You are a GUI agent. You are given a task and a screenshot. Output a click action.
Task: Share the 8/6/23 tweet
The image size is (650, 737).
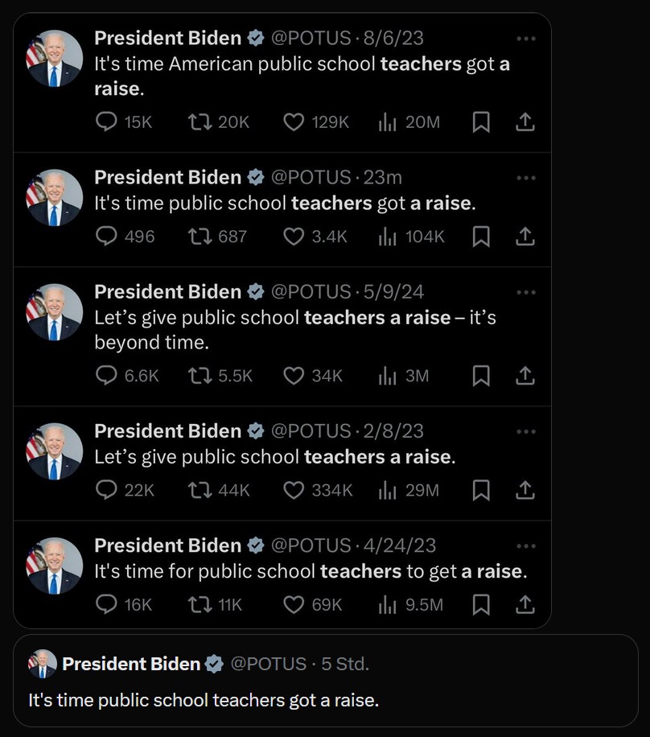[x=525, y=121]
